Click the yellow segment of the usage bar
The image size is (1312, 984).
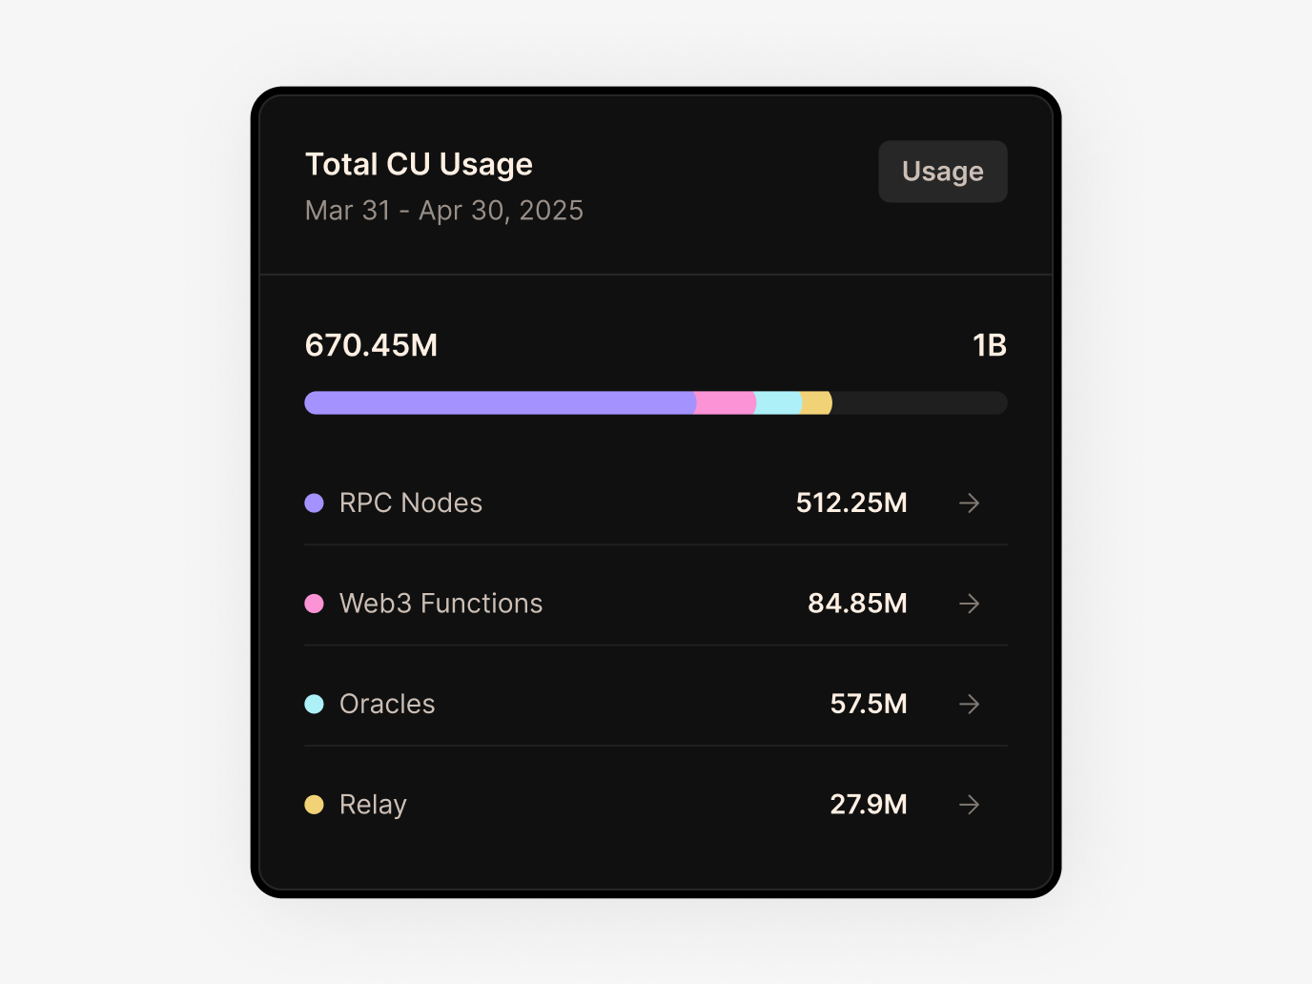[x=817, y=402]
